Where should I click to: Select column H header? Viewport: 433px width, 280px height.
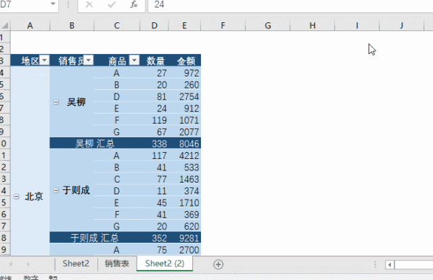pyautogui.click(x=312, y=26)
